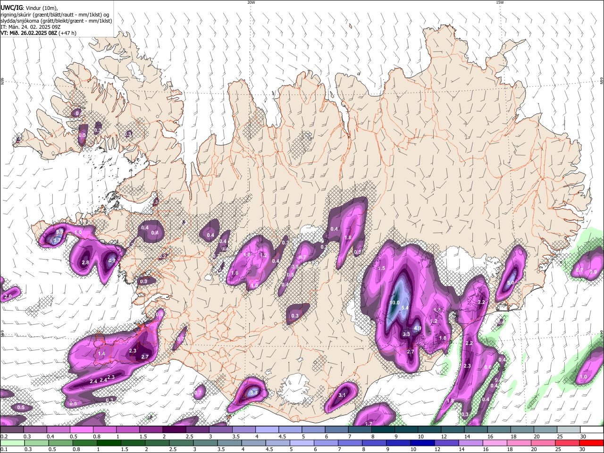604x453 pixels.
Task: Click the '5.4' precipitation value on the map
Action: click(404, 308)
